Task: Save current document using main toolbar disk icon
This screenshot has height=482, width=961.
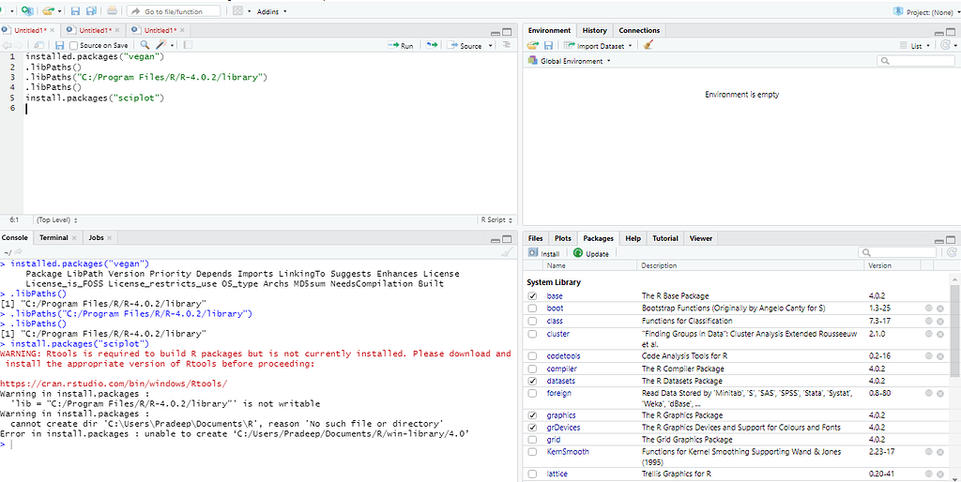Action: 75,11
